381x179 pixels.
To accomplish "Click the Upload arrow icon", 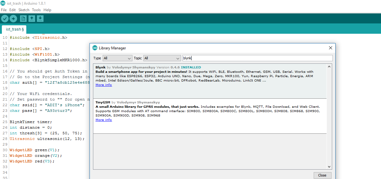I will pos(13,19).
